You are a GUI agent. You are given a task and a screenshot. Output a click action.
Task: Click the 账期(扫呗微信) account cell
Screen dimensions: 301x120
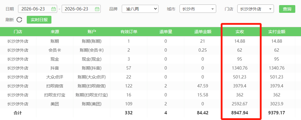(92, 86)
